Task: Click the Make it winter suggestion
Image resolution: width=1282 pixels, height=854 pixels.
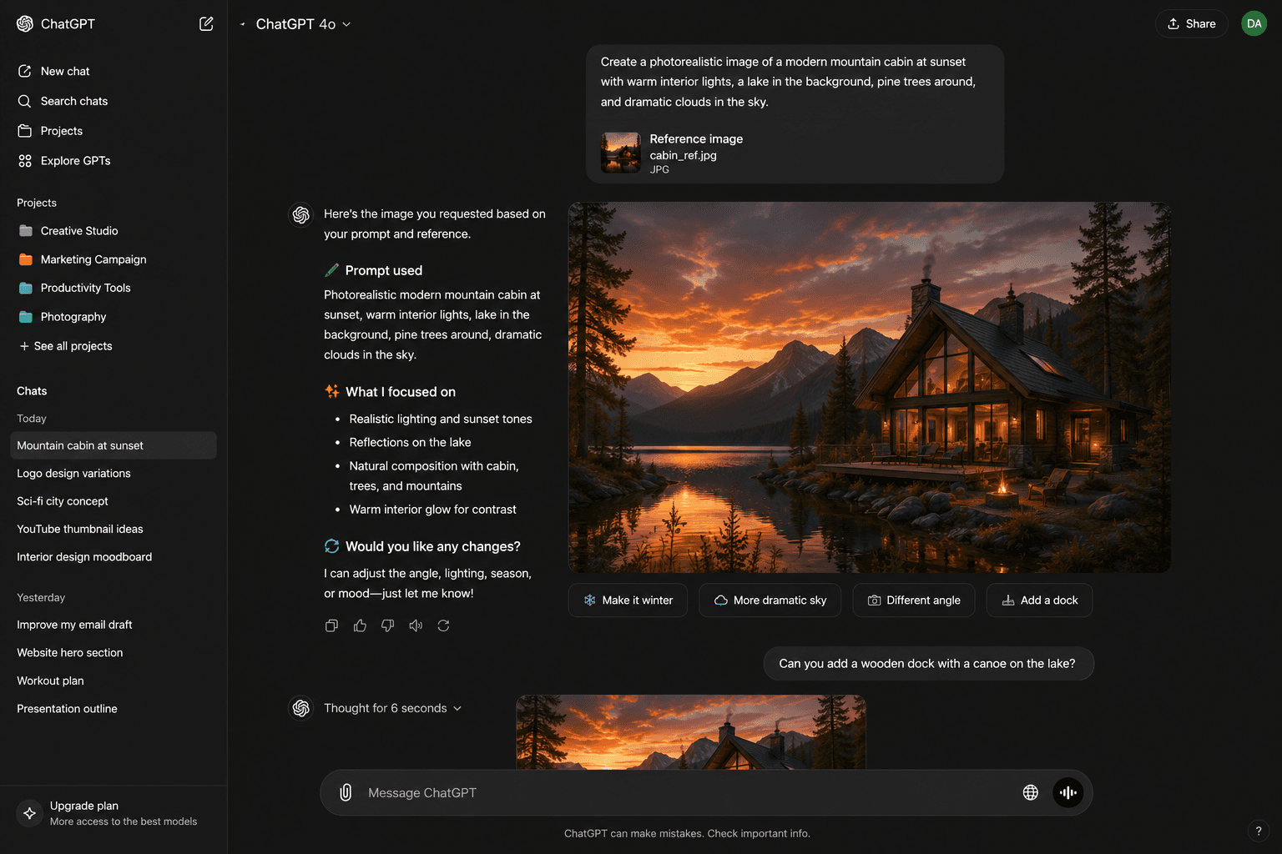Action: click(x=628, y=600)
